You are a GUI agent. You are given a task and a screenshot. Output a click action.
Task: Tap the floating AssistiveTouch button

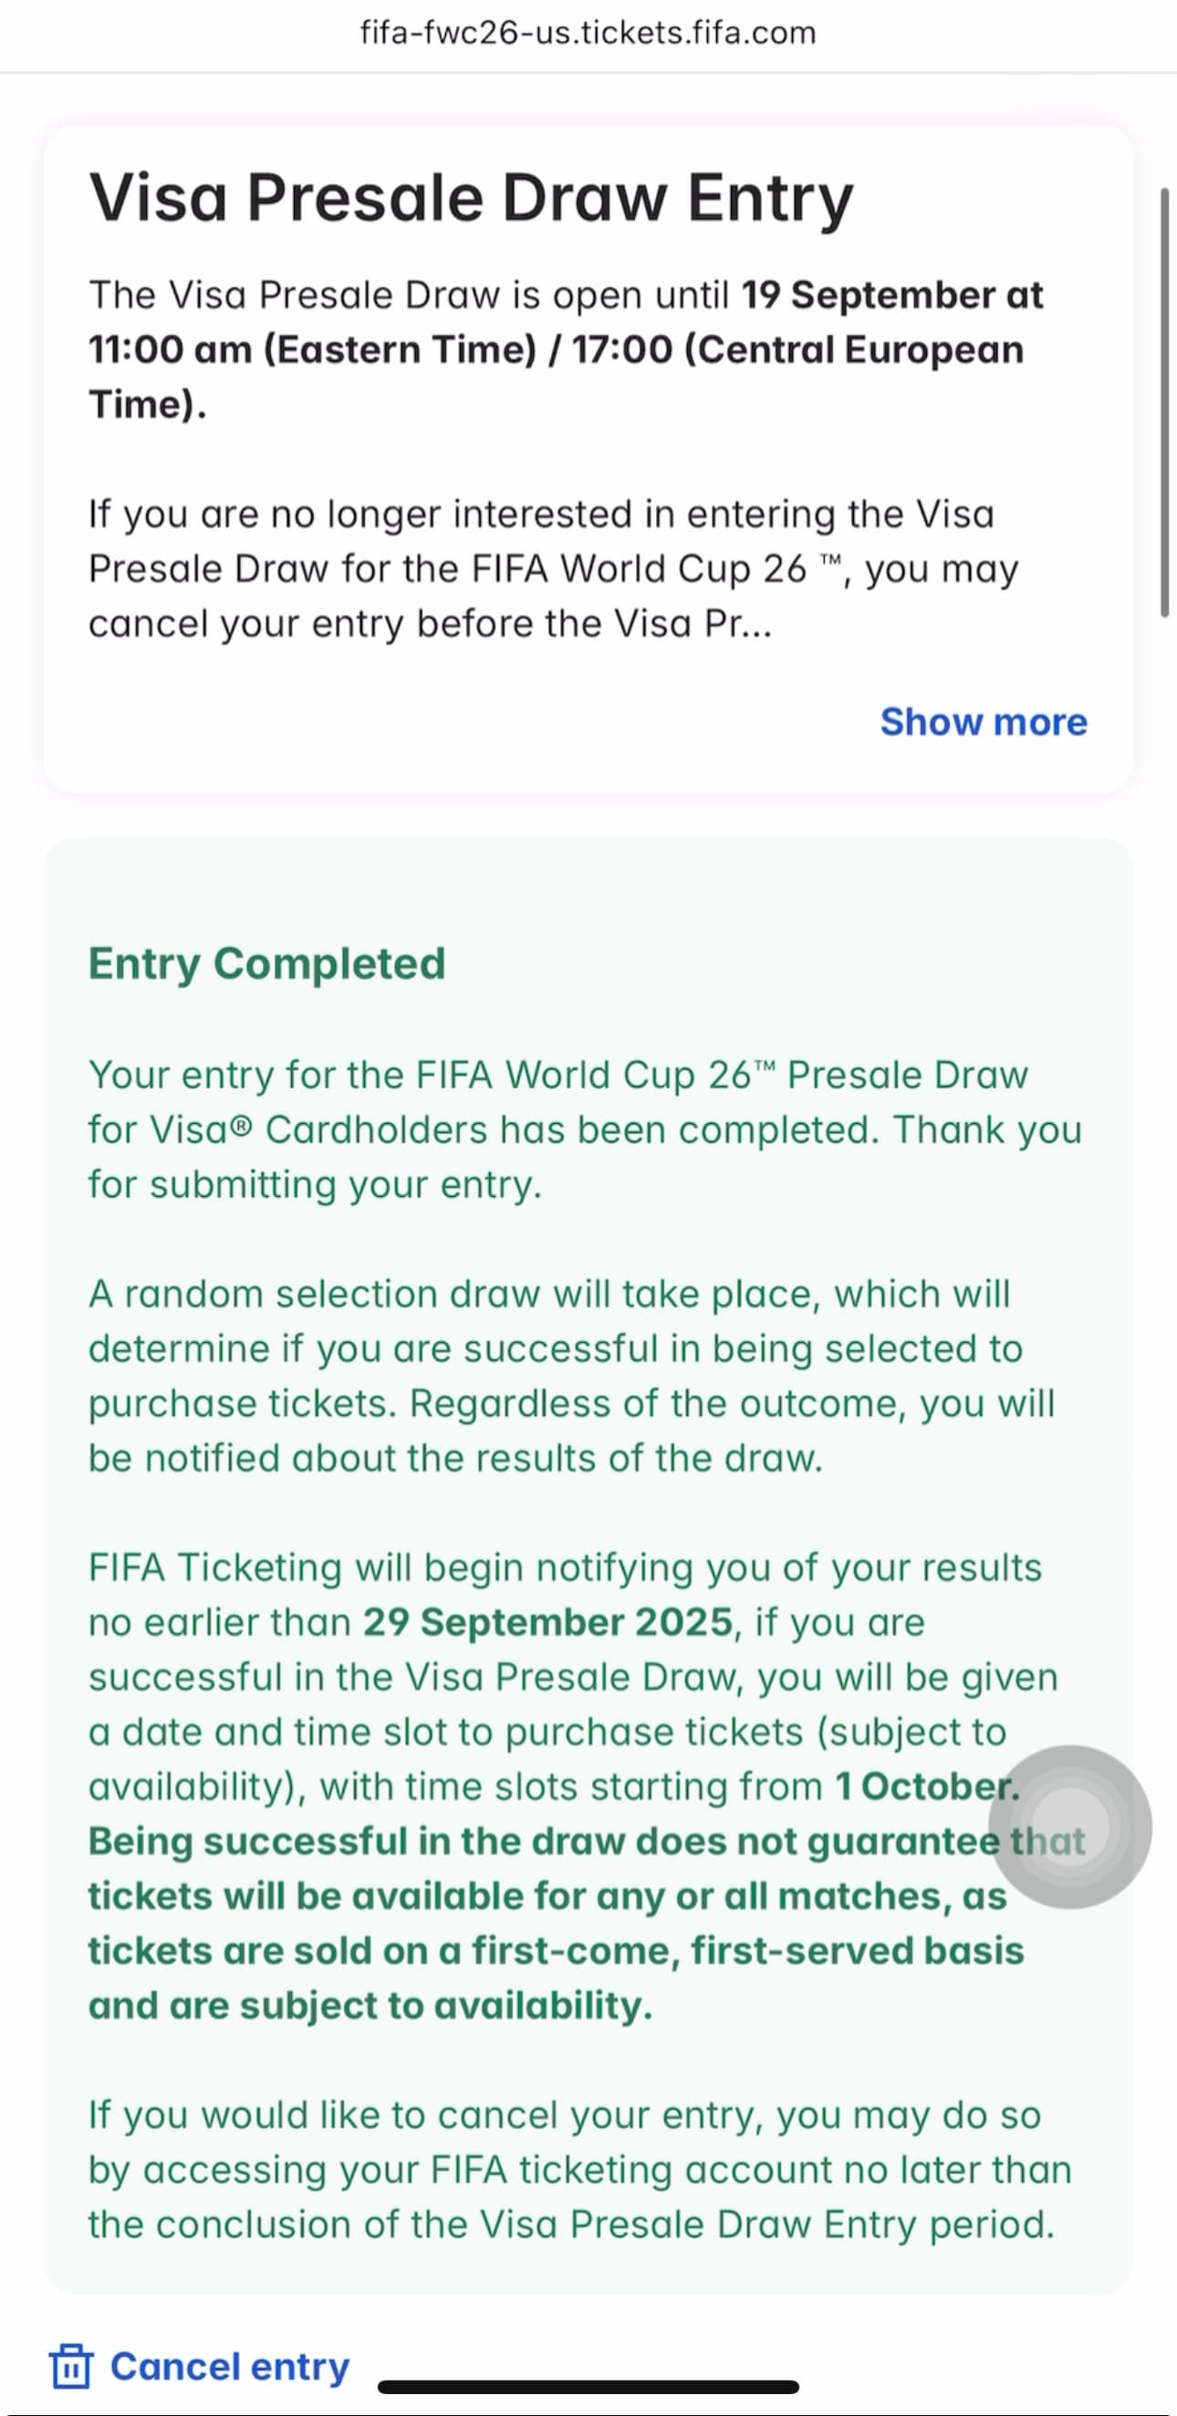point(1069,1827)
